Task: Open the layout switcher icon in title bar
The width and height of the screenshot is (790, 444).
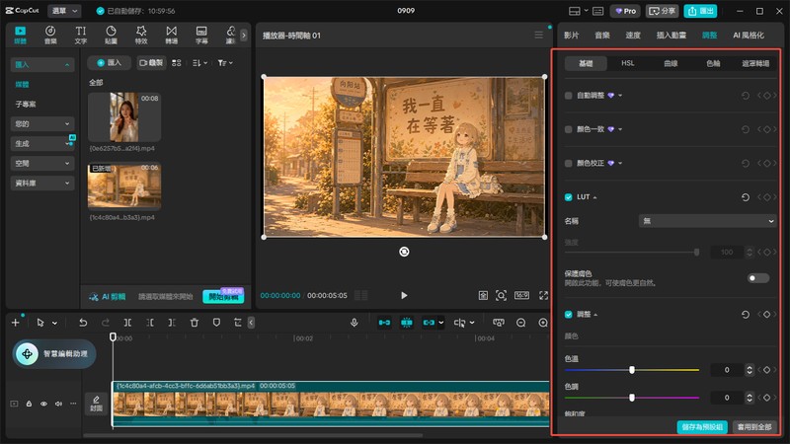Action: [574, 11]
